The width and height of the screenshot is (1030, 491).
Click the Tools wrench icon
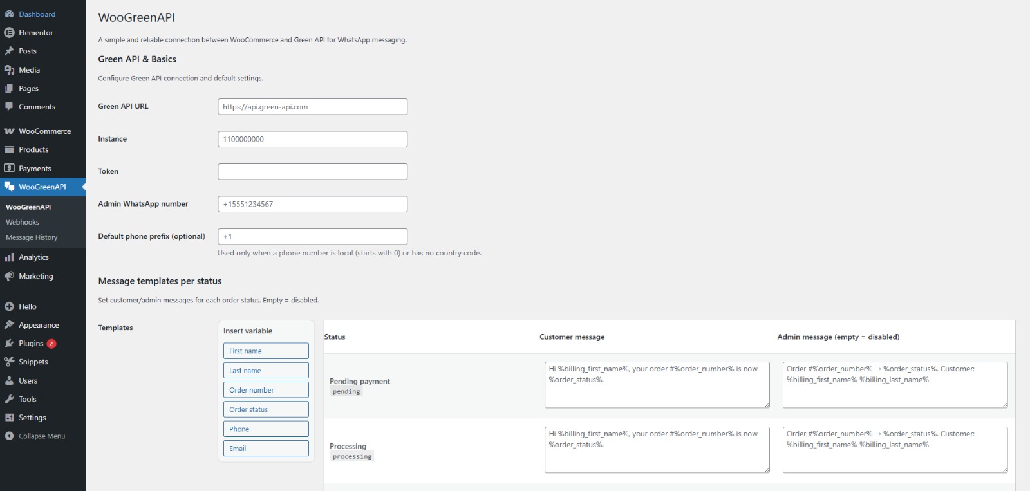[9, 399]
